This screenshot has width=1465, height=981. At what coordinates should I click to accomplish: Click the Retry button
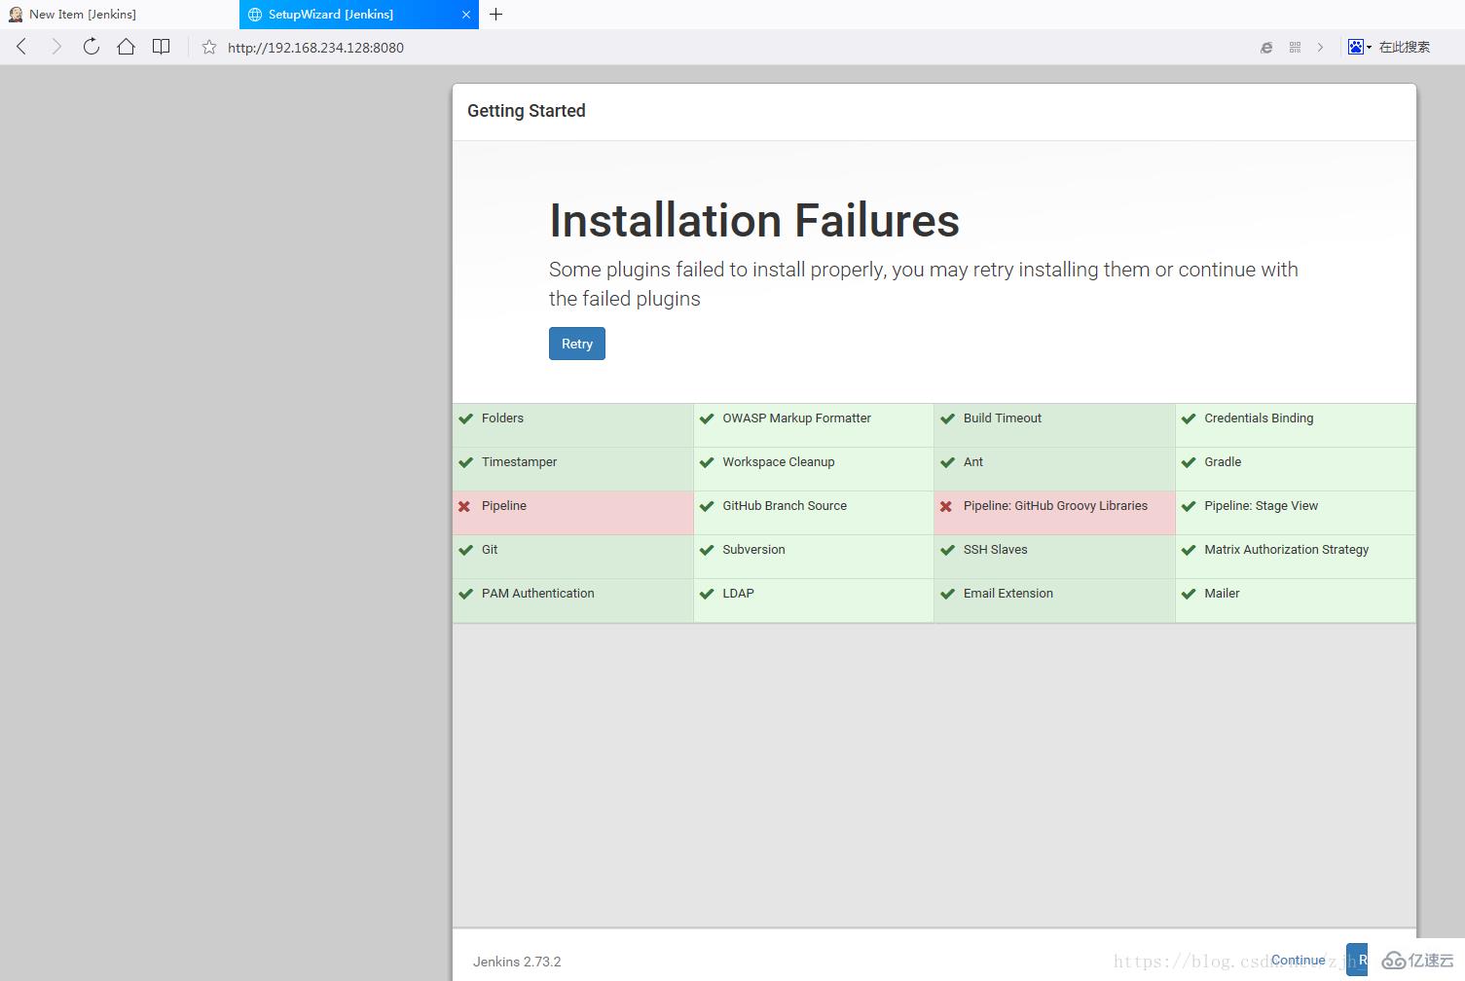[577, 344]
